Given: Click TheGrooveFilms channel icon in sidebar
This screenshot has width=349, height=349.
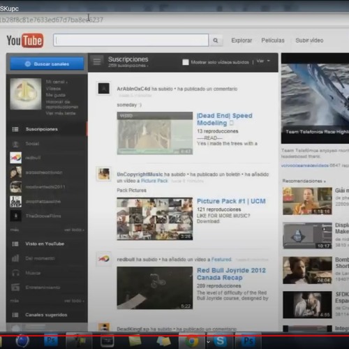Looking at the screenshot, I should click(16, 216).
